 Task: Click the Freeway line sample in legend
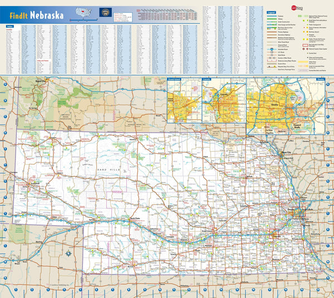pyautogui.click(x=272, y=16)
